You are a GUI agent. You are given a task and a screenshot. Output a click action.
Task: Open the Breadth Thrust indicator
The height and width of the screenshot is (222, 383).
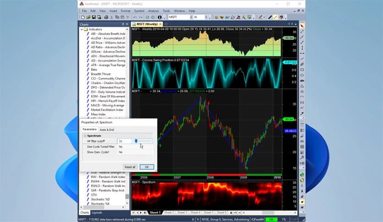click(101, 74)
